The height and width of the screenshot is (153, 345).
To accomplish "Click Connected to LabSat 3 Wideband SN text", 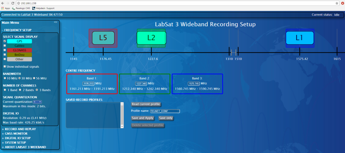I will coord(32,15).
